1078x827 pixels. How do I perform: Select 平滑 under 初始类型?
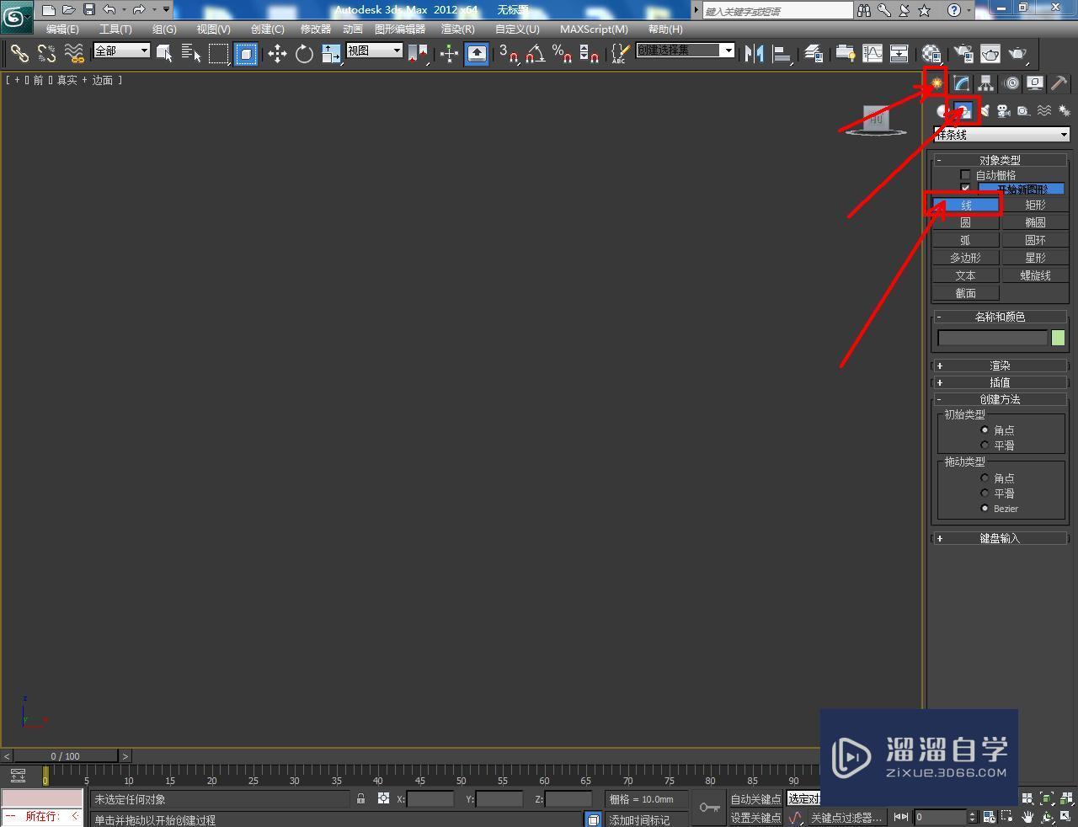click(985, 445)
